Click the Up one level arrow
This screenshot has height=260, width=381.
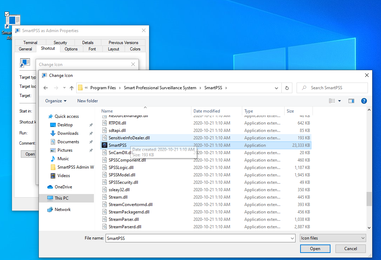[72, 88]
